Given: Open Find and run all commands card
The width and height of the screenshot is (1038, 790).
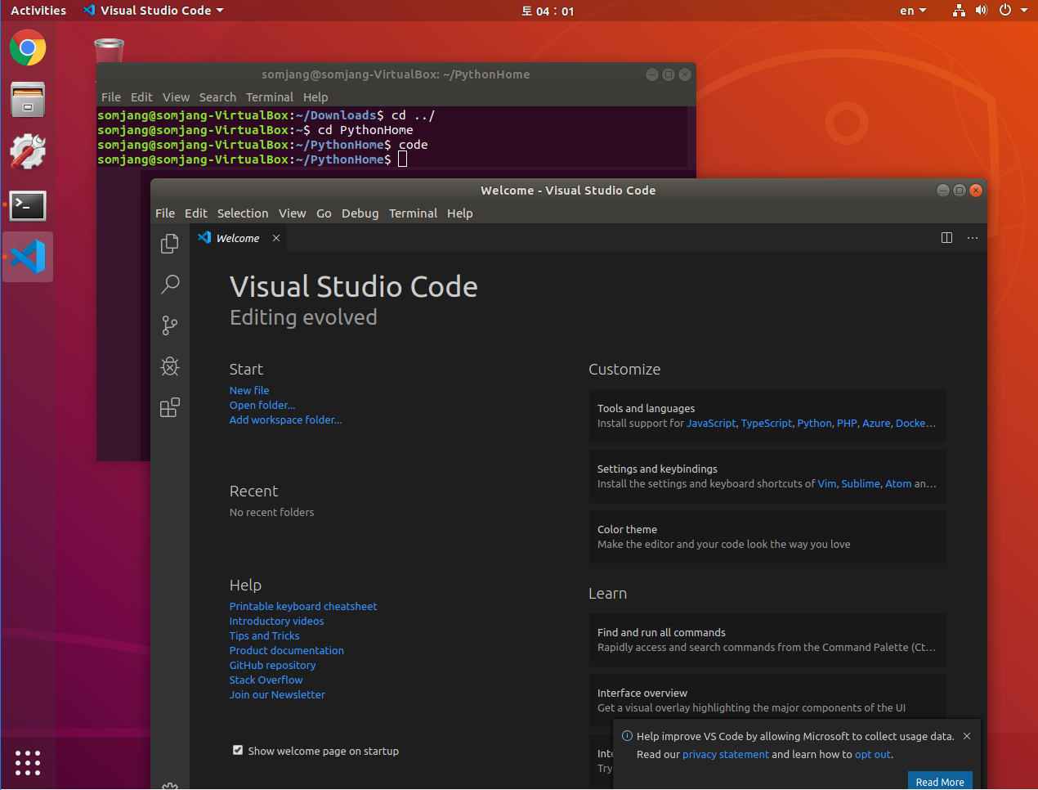Looking at the screenshot, I should (767, 640).
